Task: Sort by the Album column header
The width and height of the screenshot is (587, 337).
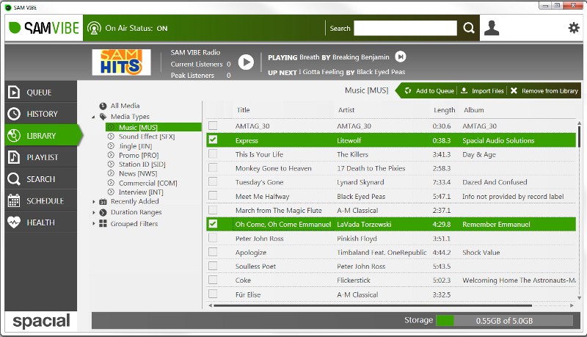Action: pyautogui.click(x=473, y=109)
